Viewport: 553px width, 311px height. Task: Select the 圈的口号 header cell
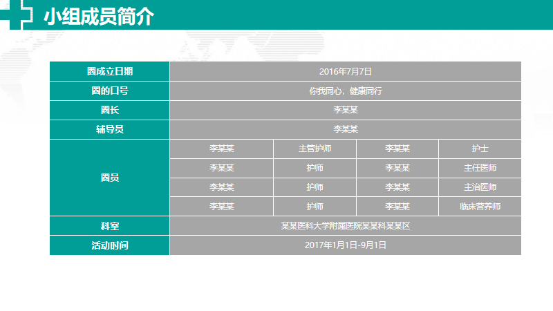point(110,91)
